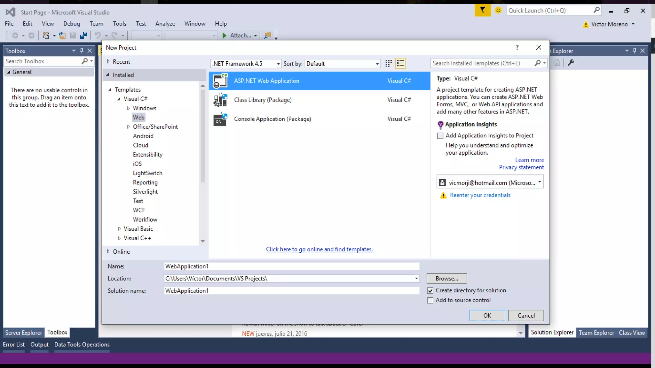655x368 pixels.
Task: Click the Browse... button
Action: coord(446,279)
